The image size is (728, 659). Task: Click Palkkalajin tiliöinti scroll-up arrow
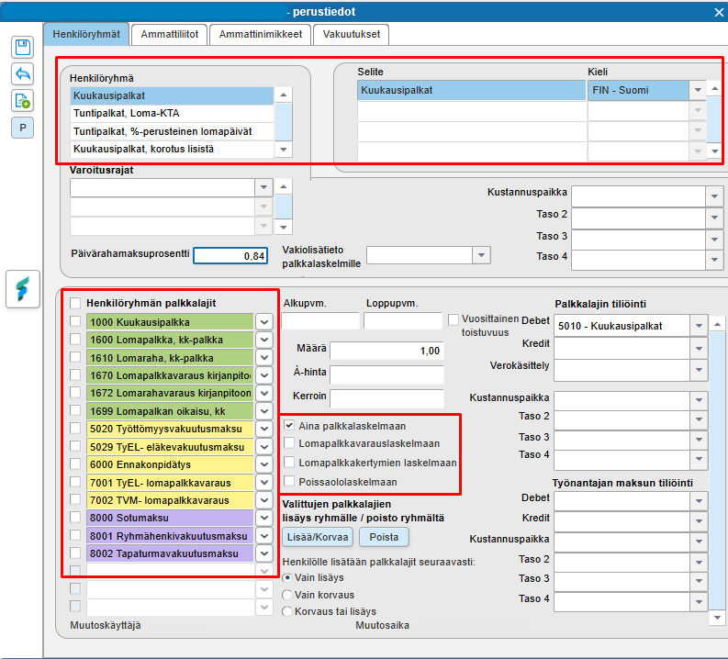tap(717, 324)
